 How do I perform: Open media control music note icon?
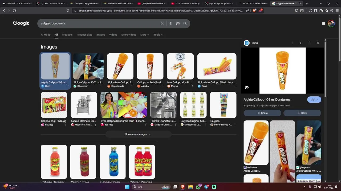(x=310, y=11)
